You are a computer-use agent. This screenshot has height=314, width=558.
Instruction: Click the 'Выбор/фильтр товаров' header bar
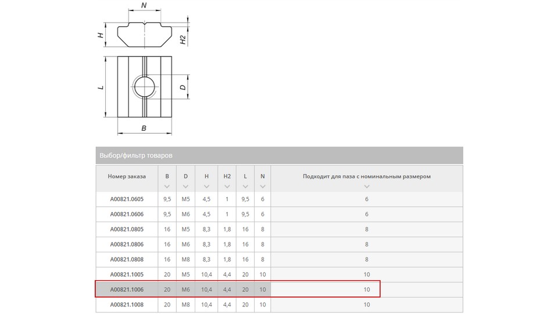pyautogui.click(x=279, y=156)
